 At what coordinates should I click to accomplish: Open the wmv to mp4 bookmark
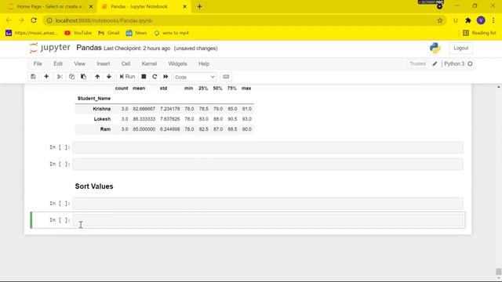[172, 33]
